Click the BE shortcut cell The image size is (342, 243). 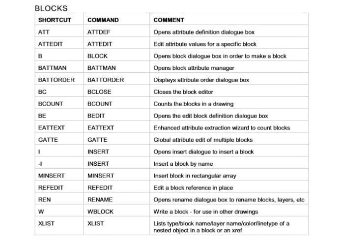click(x=42, y=116)
